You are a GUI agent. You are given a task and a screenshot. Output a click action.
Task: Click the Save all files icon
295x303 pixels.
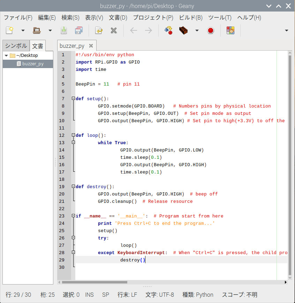point(79,30)
